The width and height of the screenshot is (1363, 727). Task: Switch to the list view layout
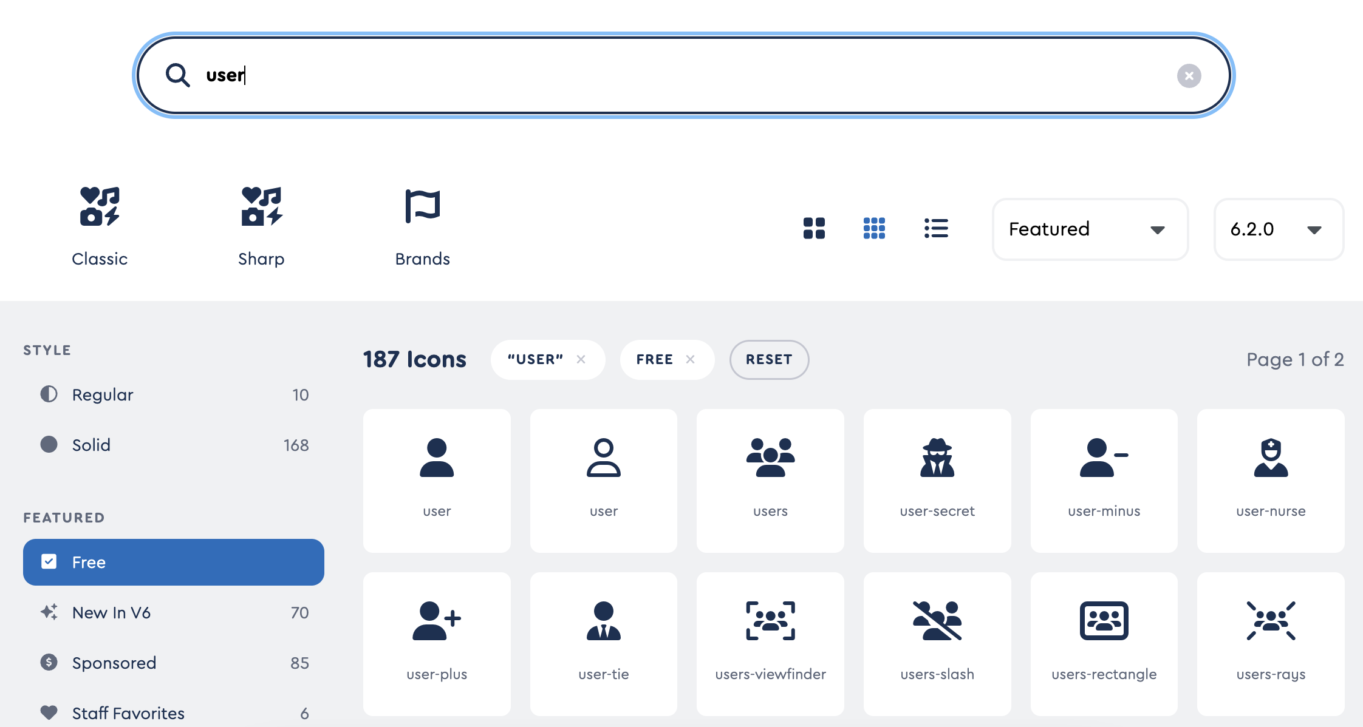(936, 229)
